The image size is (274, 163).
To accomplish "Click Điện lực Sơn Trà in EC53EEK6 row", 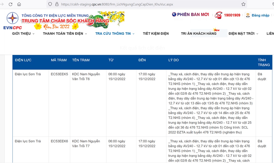I will [x=28, y=141].
